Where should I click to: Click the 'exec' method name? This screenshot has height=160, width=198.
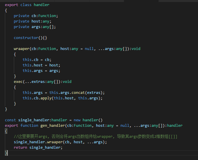18,82
